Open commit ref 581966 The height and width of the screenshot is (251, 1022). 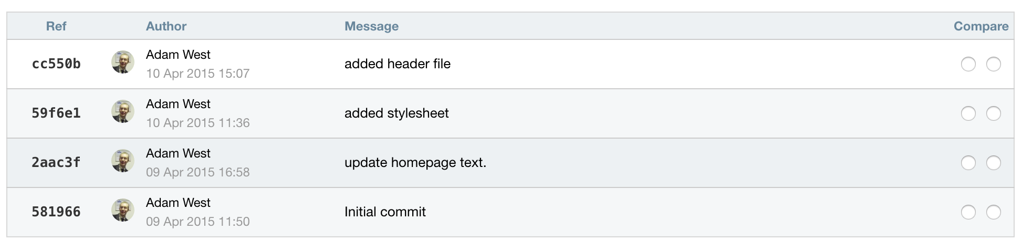[56, 212]
